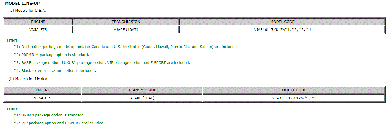
Task: Select the V35A-FTS cell in the Mexico table
Action: 43,98
